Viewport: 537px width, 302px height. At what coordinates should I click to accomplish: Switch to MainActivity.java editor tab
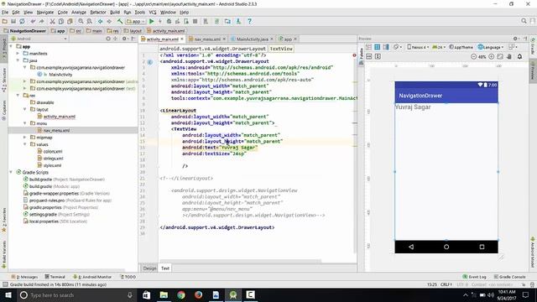pos(252,39)
